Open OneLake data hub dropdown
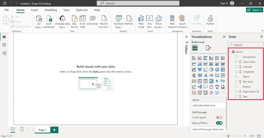264x138 pixels. click(x=62, y=22)
